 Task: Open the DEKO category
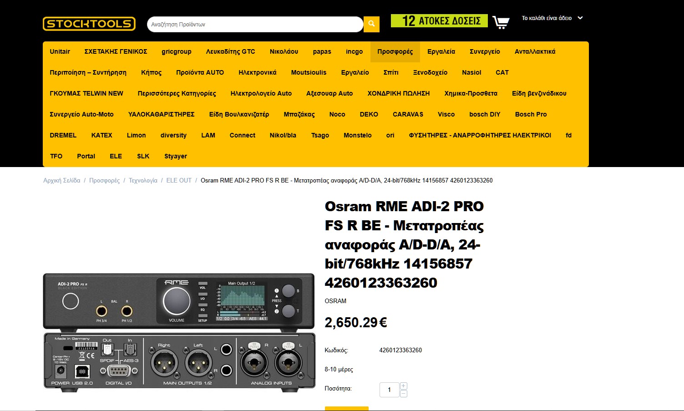point(369,114)
